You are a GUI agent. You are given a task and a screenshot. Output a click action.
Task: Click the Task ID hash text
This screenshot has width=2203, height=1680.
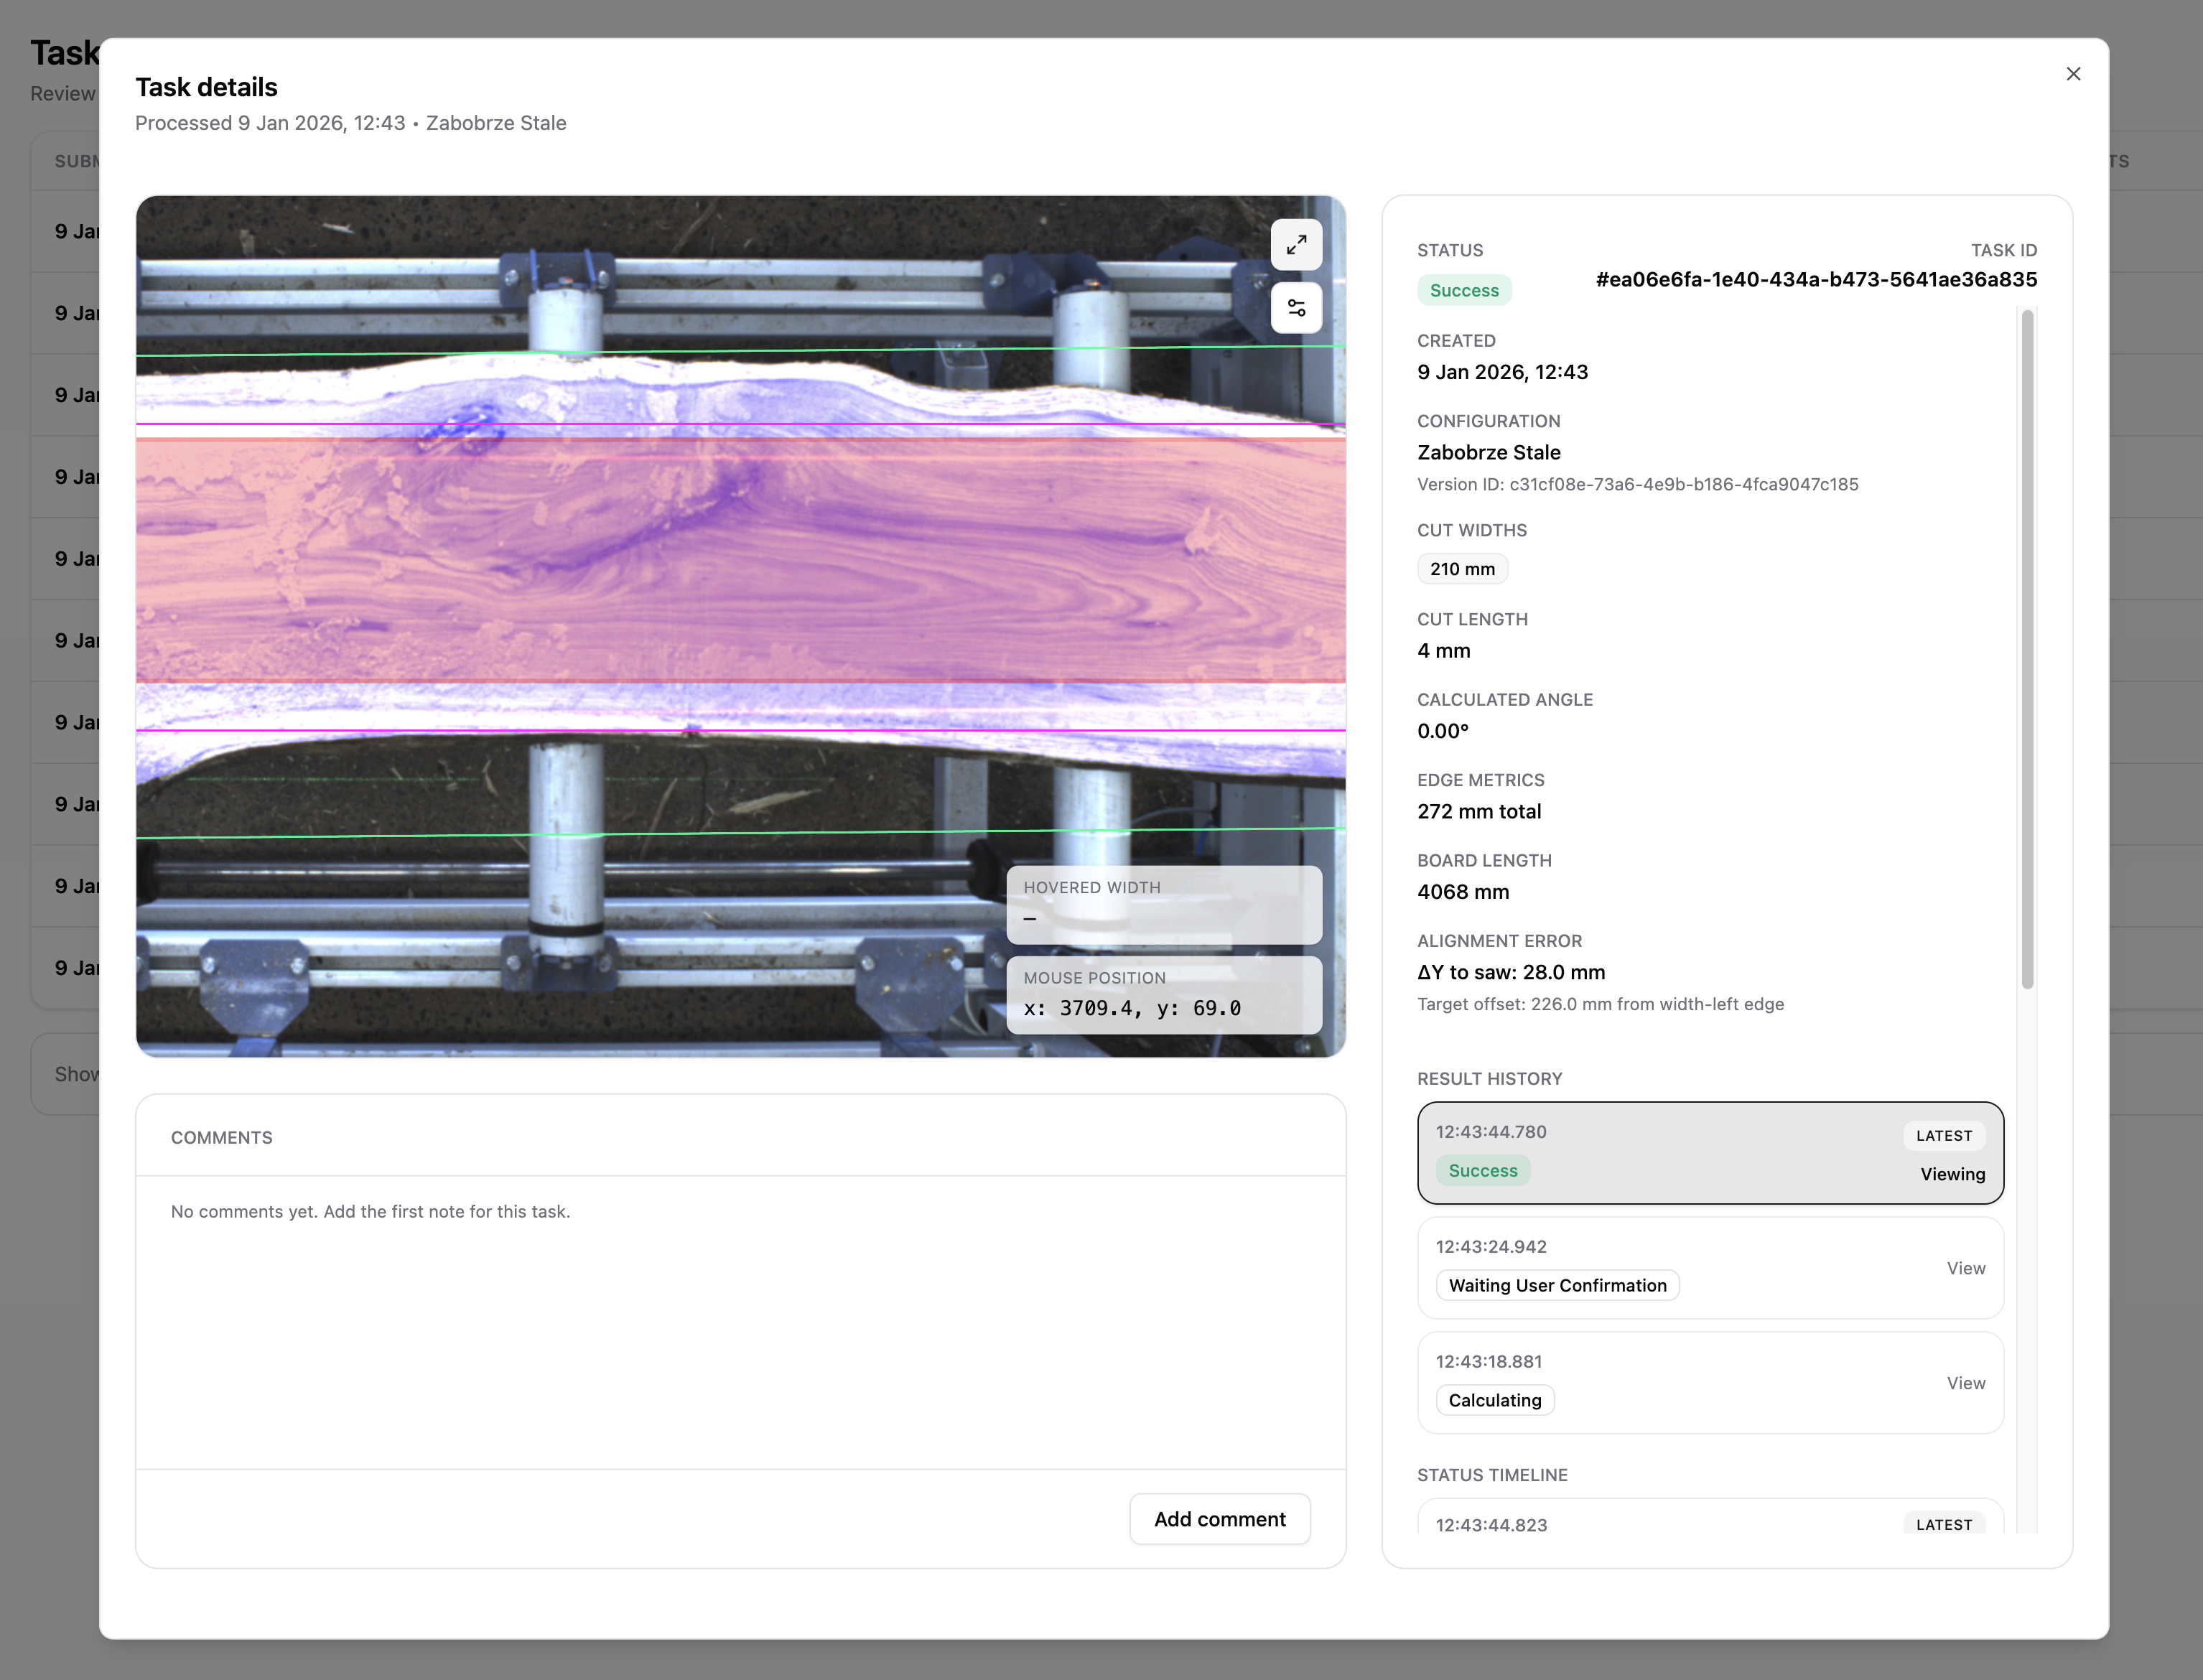tap(1816, 279)
